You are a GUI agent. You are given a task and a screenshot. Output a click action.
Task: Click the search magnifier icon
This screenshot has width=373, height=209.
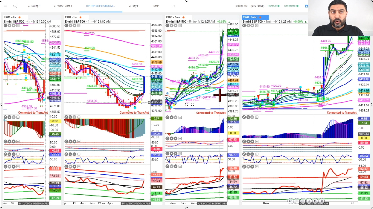click(15, 6)
